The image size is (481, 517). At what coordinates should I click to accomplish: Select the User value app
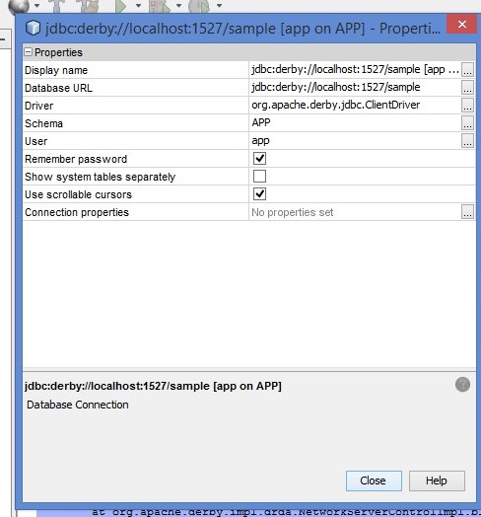click(x=260, y=141)
